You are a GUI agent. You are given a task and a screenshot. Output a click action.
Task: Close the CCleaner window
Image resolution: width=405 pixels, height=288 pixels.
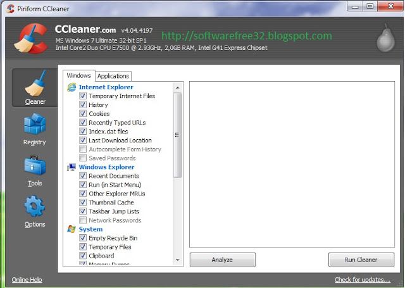(x=390, y=6)
